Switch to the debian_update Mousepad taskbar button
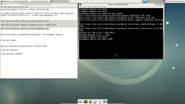Screen dimensions: 185x104 (x=40, y=1)
